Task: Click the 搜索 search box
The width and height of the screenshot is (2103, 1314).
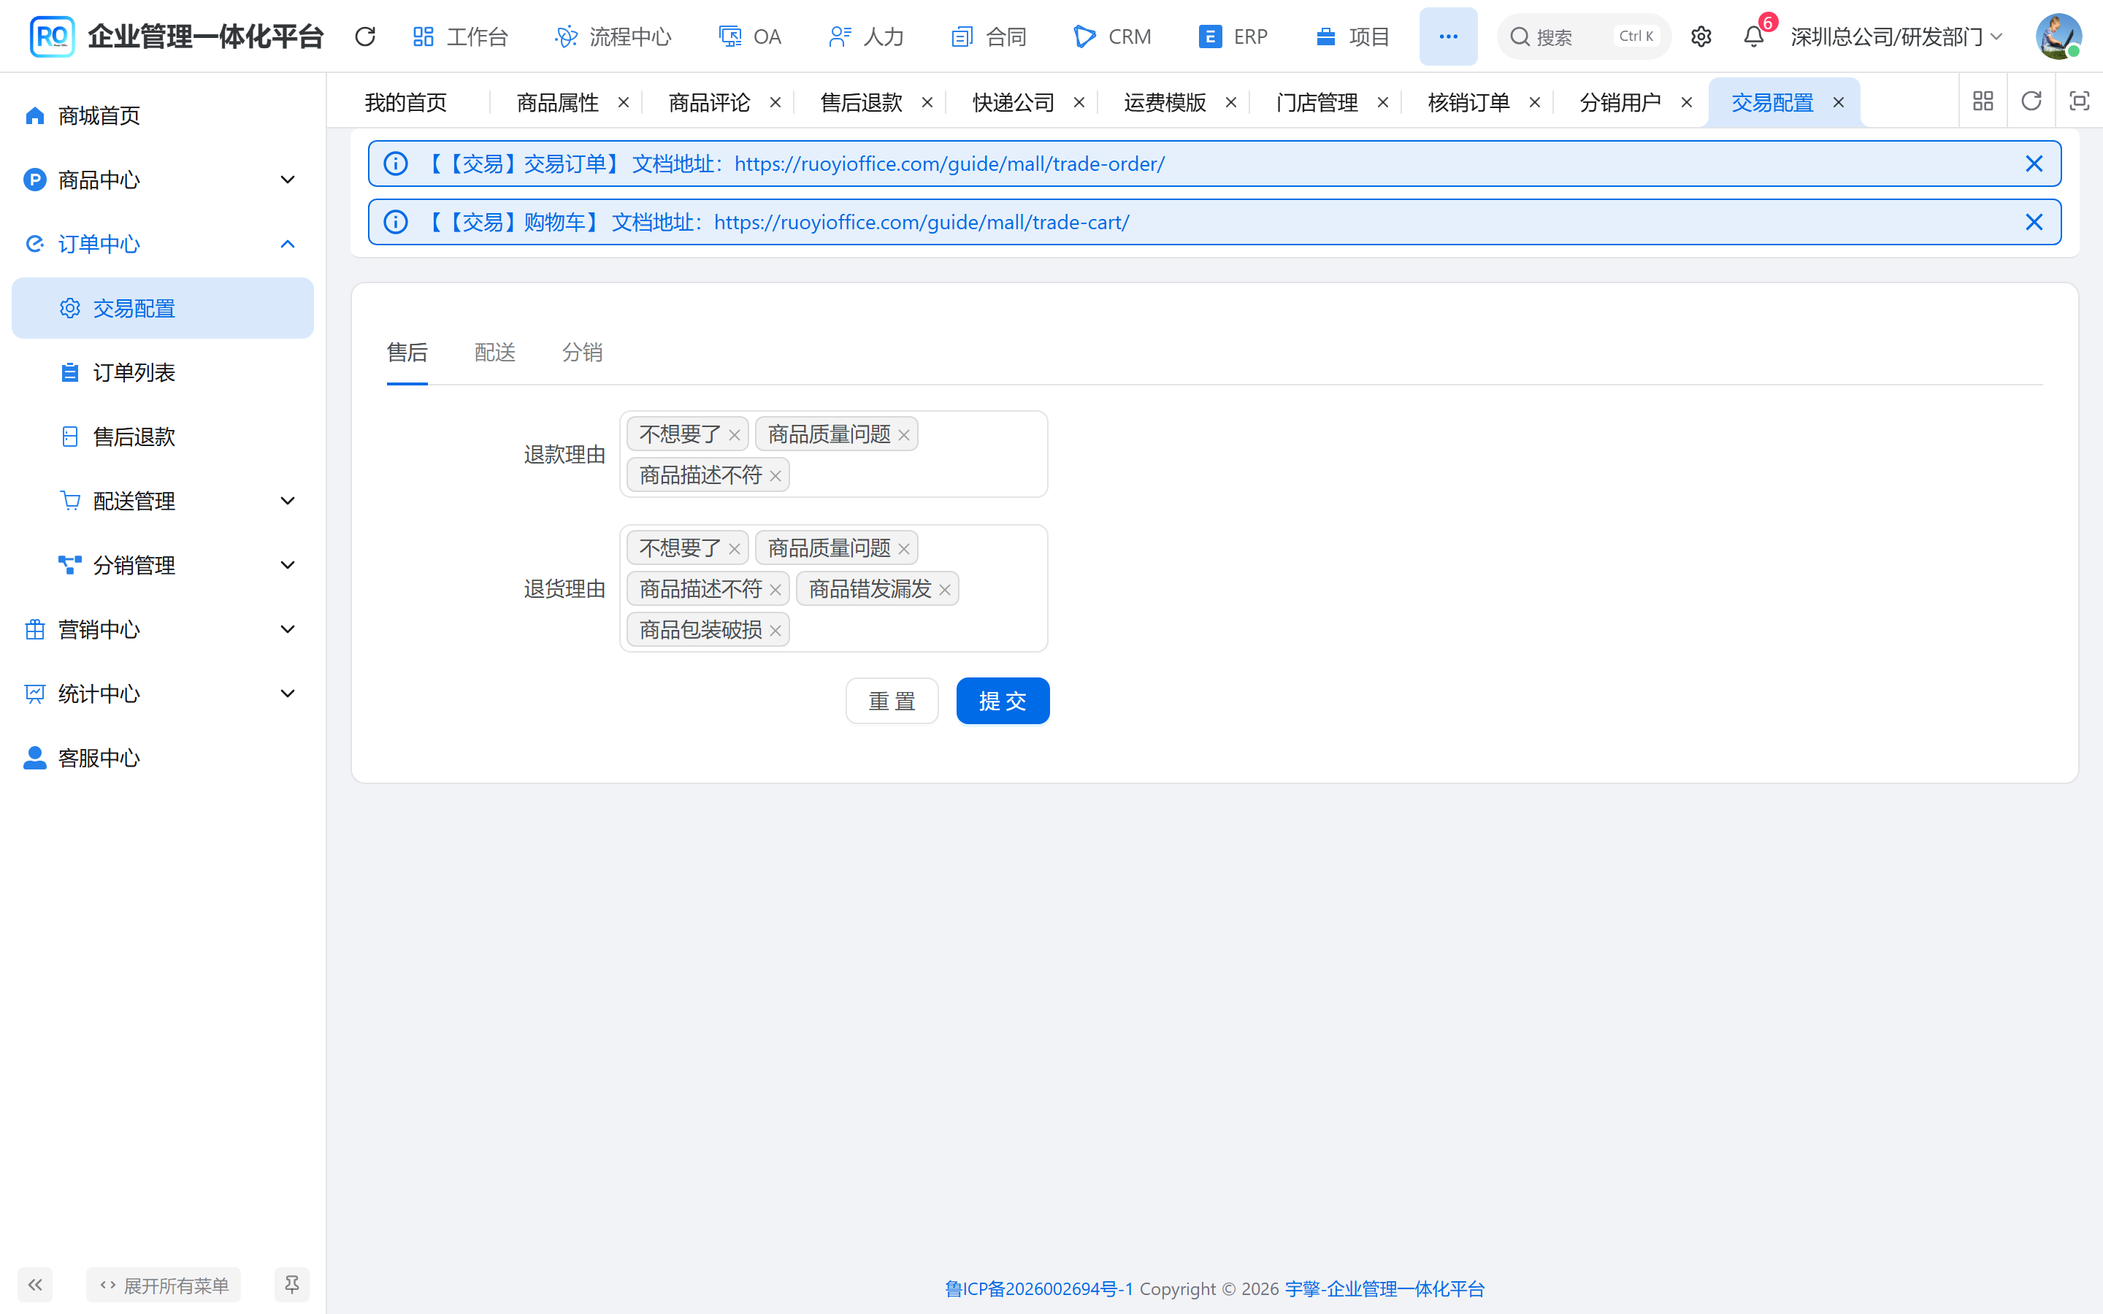Action: pos(1583,36)
